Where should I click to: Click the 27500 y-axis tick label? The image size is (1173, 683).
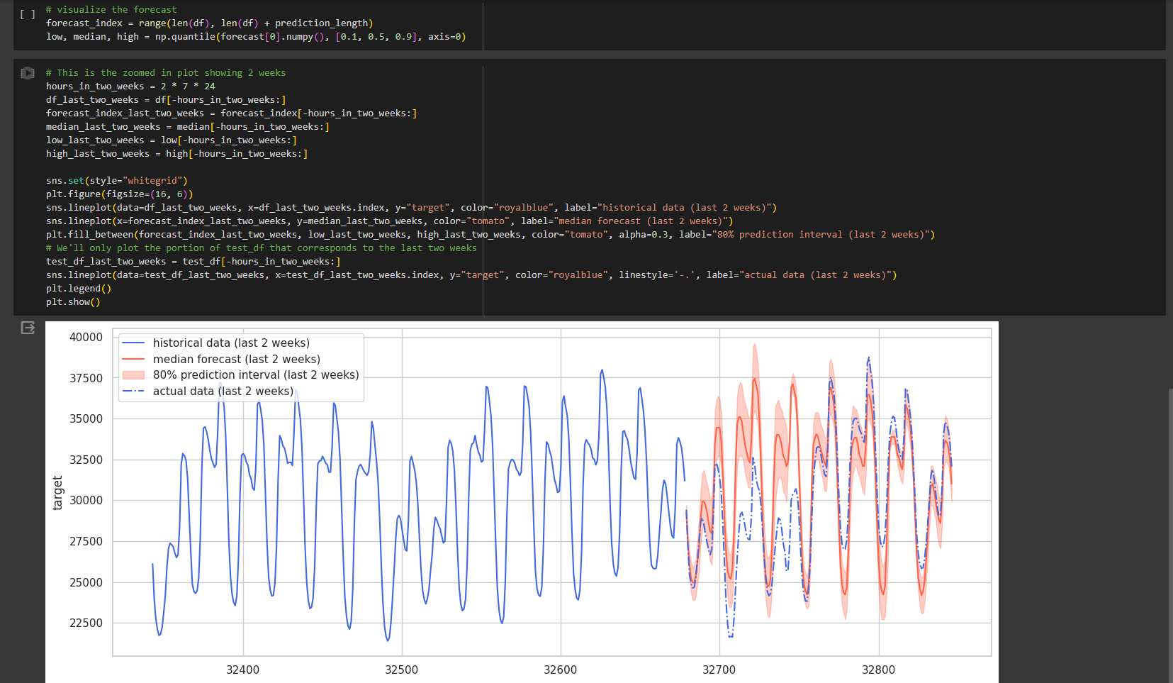[86, 541]
